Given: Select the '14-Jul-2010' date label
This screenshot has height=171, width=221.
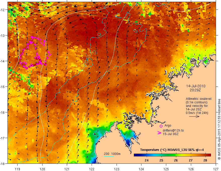Looking at the screenshot, I should 196,86.
